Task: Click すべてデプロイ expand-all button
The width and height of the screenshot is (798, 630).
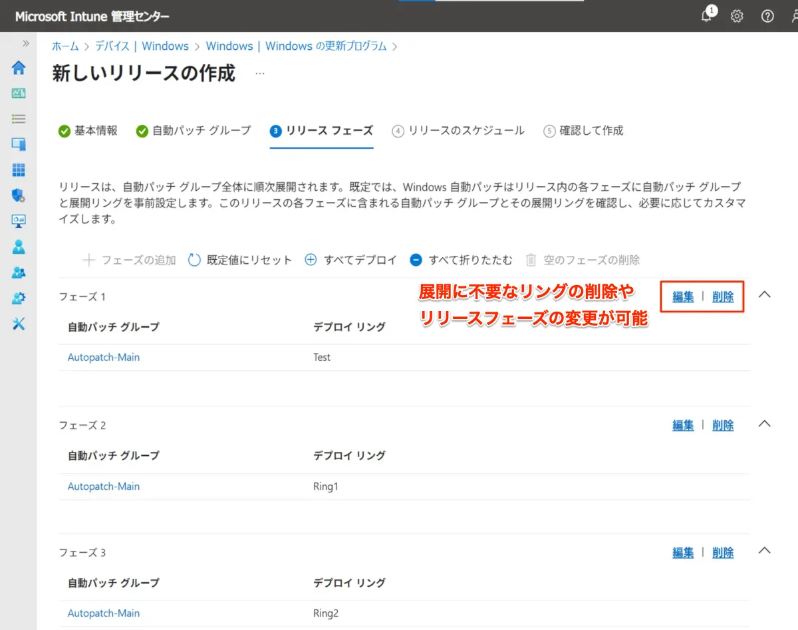Action: coord(350,260)
